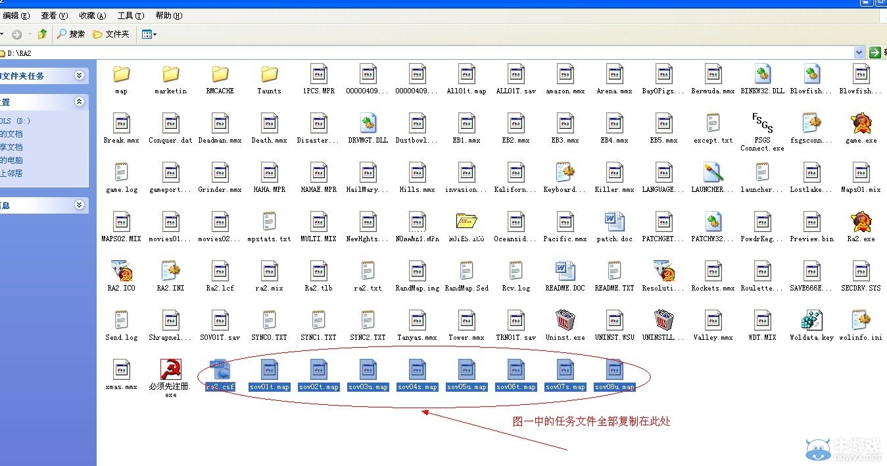Select the Woldata.key registry icon
Image resolution: width=887 pixels, height=466 pixels.
coord(812,320)
